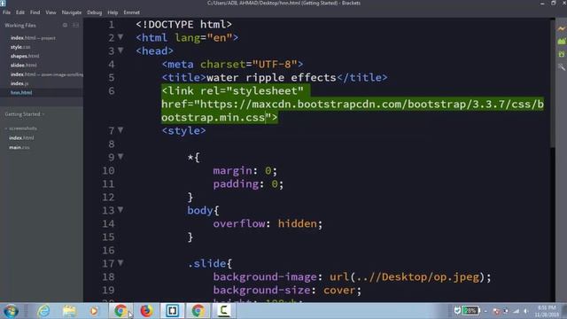This screenshot has width=567, height=319.
Task: Open the Working Files settings gear
Action: click(x=65, y=26)
